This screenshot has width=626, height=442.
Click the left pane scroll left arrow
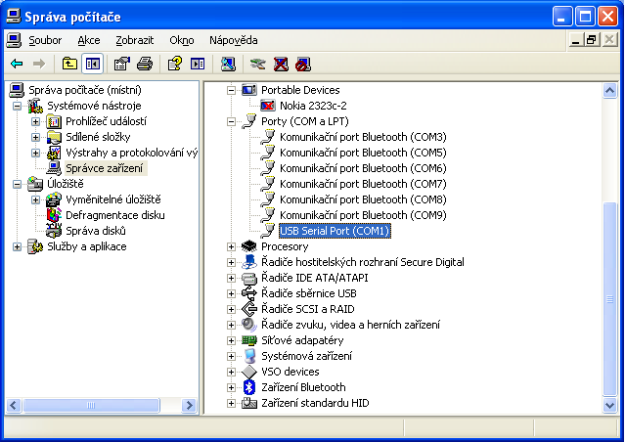click(x=14, y=406)
